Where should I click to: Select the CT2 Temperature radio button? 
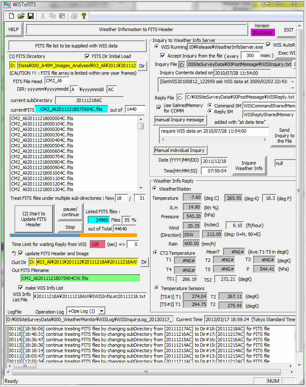click(x=156, y=253)
